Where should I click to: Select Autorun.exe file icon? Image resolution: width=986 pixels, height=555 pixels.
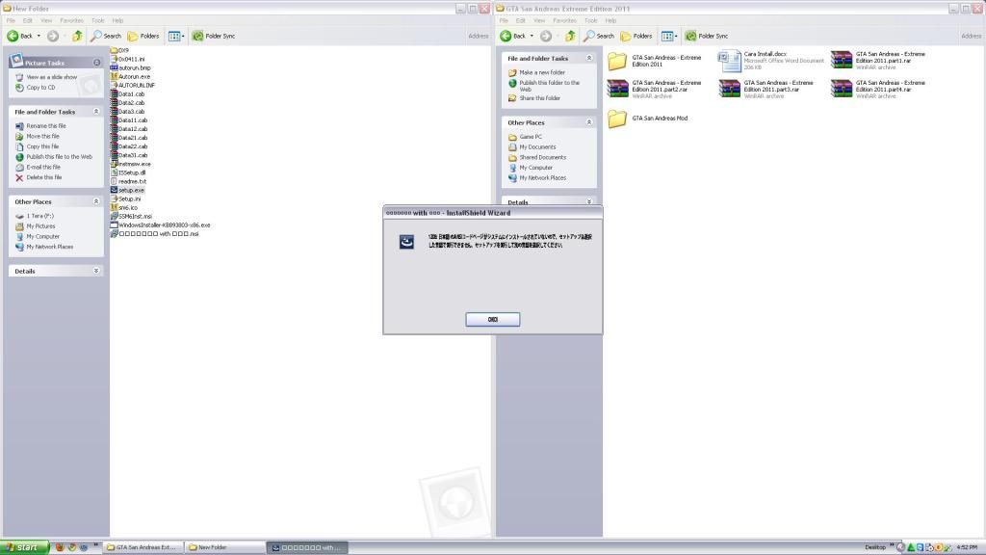click(x=114, y=76)
